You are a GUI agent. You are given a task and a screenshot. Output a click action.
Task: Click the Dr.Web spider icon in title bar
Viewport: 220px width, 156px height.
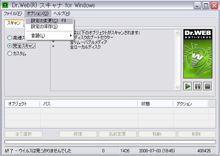coord(5,5)
